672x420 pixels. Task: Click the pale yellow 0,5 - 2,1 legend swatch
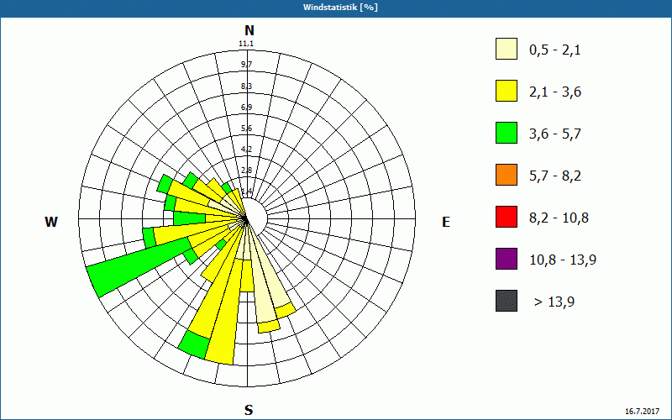(x=507, y=49)
